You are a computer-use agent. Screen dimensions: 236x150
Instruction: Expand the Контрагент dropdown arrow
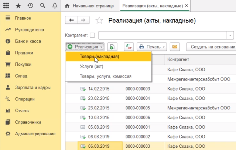click(231, 35)
